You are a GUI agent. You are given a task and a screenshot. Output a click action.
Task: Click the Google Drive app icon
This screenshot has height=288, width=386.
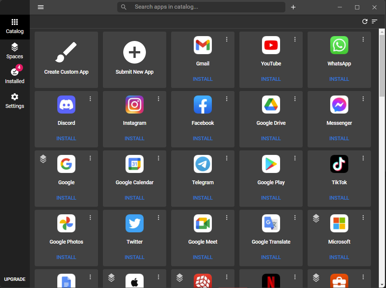click(271, 105)
